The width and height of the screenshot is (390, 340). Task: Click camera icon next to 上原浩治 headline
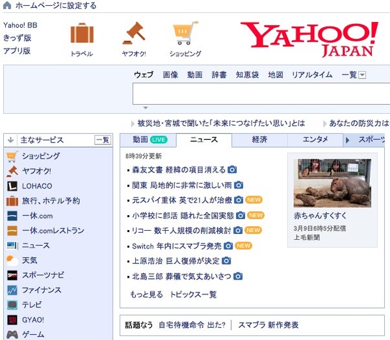(x=226, y=261)
